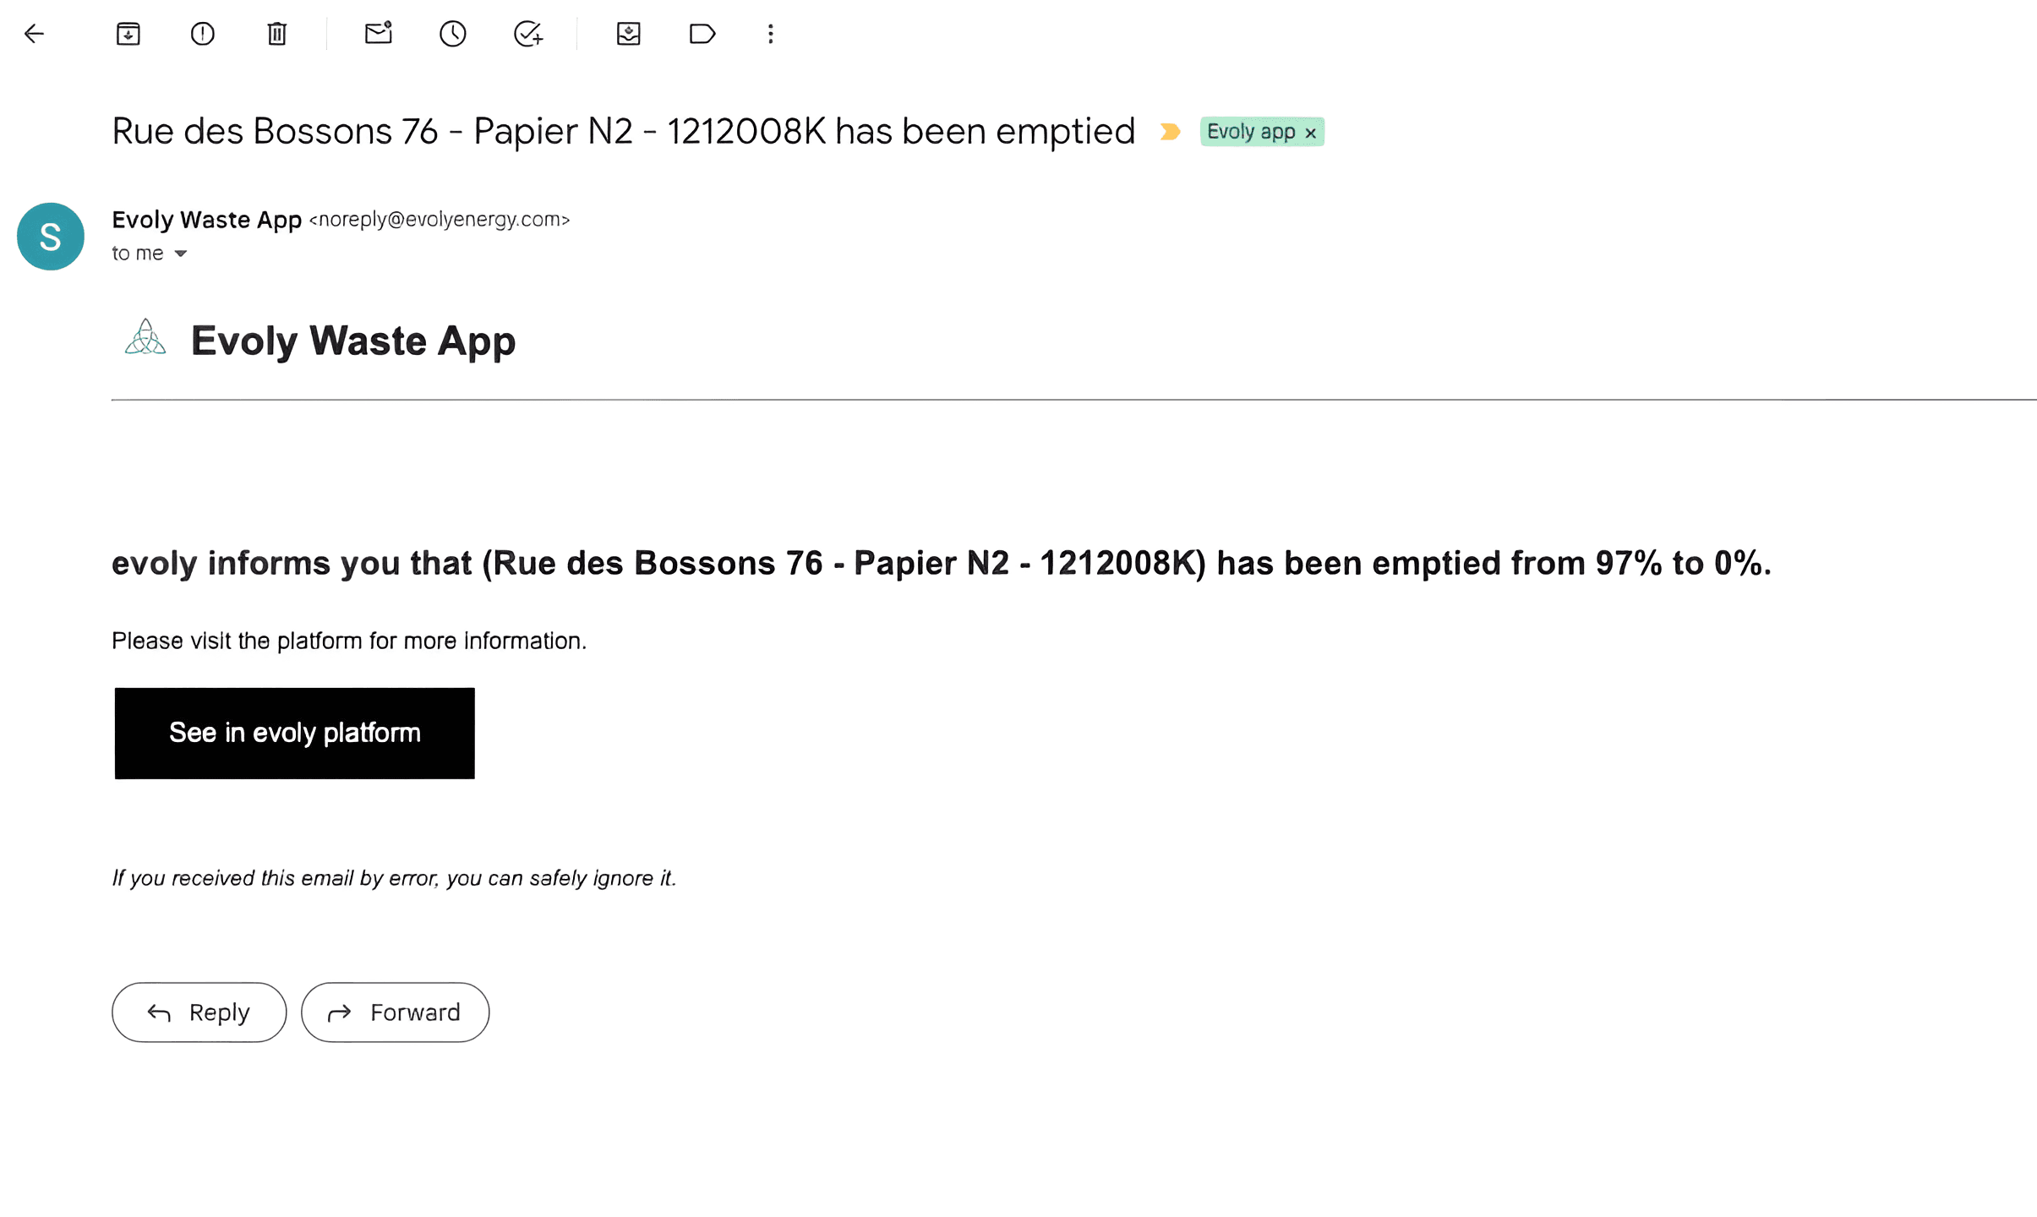
Task: Delete the email using the trash icon
Action: 277,34
